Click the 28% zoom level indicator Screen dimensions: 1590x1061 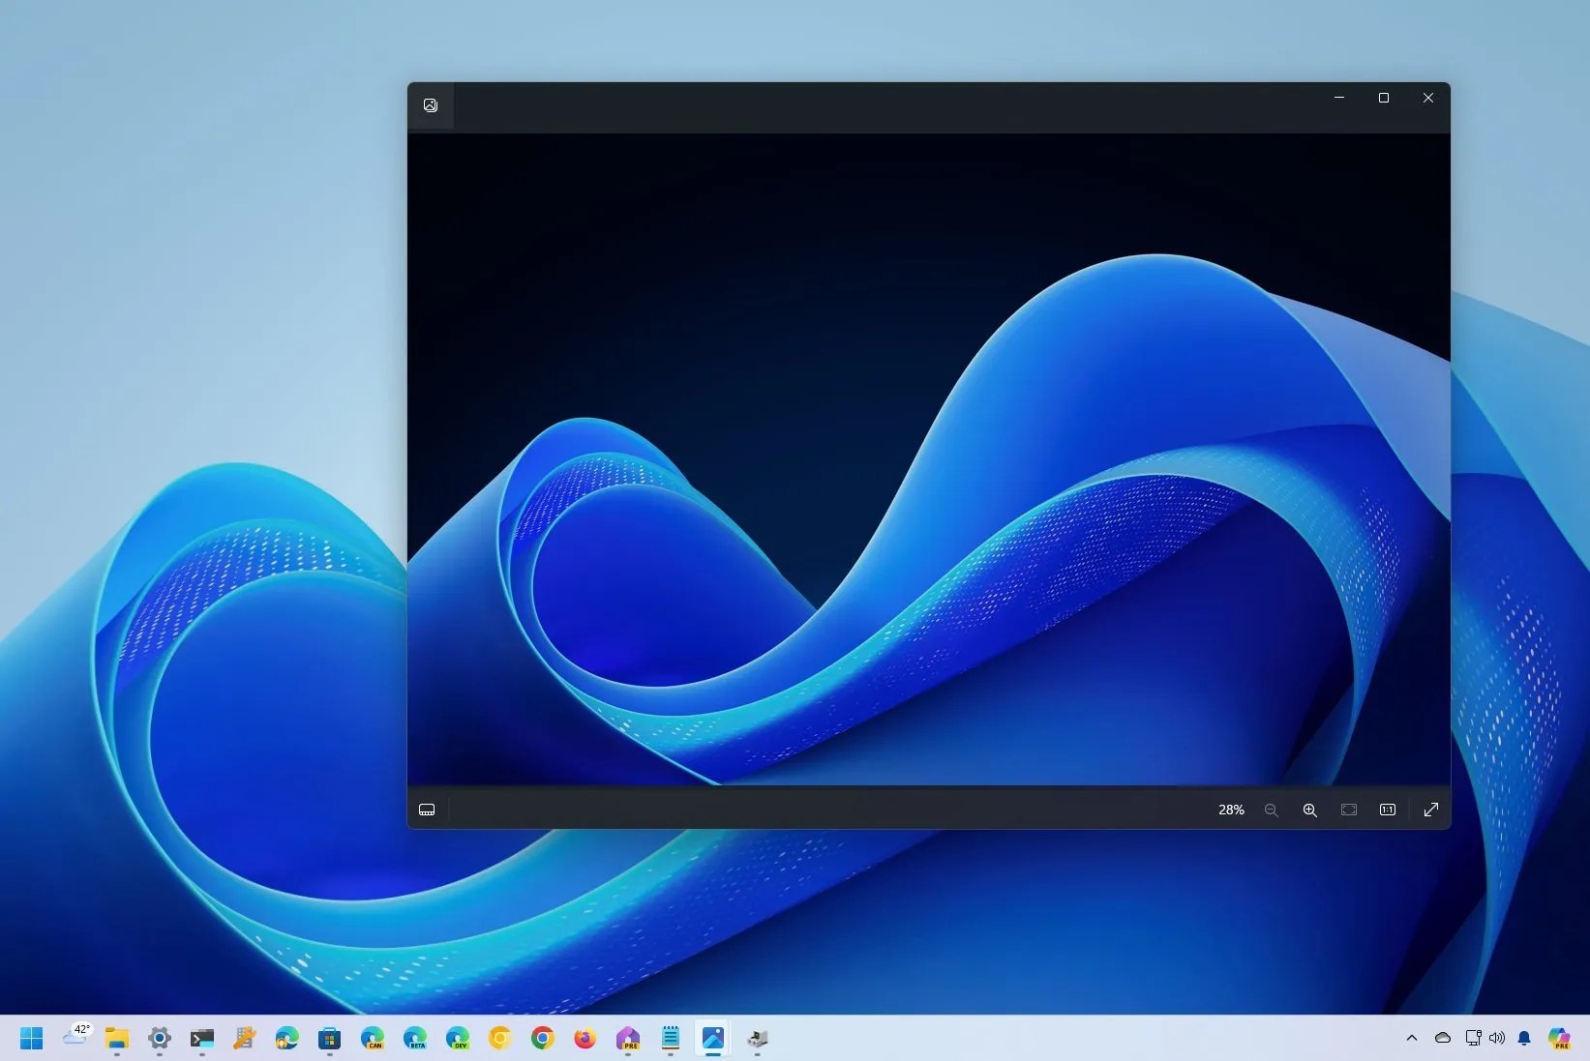(1230, 810)
